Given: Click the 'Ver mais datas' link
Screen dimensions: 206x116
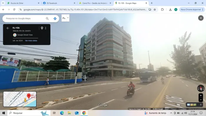Looking at the screenshot, I should 31,41.
